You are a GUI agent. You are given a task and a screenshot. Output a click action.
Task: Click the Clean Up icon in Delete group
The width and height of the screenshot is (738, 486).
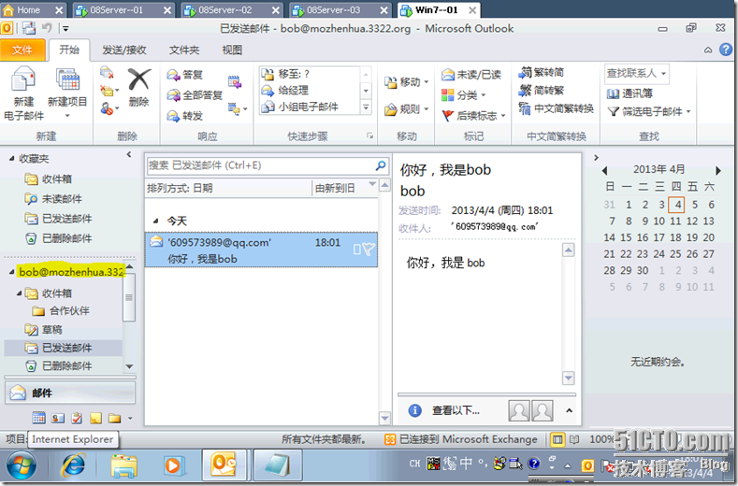[x=108, y=91]
